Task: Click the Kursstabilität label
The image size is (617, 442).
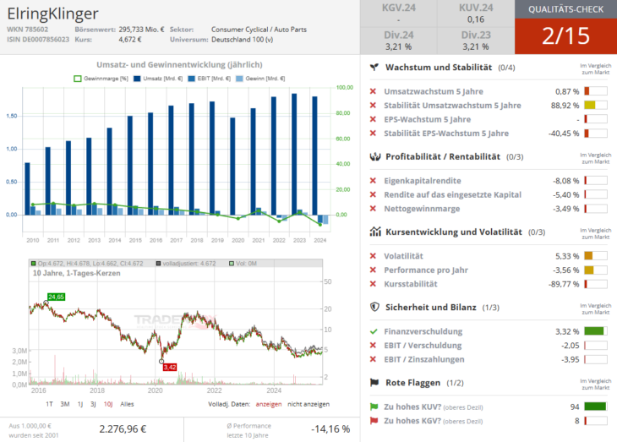Action: [411, 284]
